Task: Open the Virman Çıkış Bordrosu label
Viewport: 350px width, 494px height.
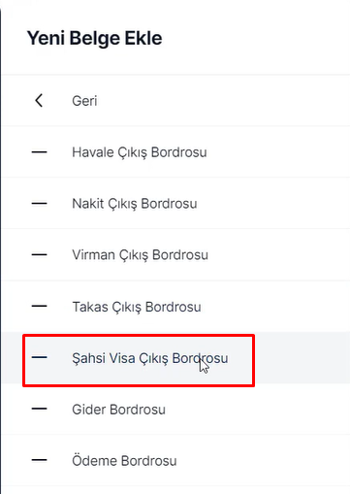Action: tap(140, 255)
